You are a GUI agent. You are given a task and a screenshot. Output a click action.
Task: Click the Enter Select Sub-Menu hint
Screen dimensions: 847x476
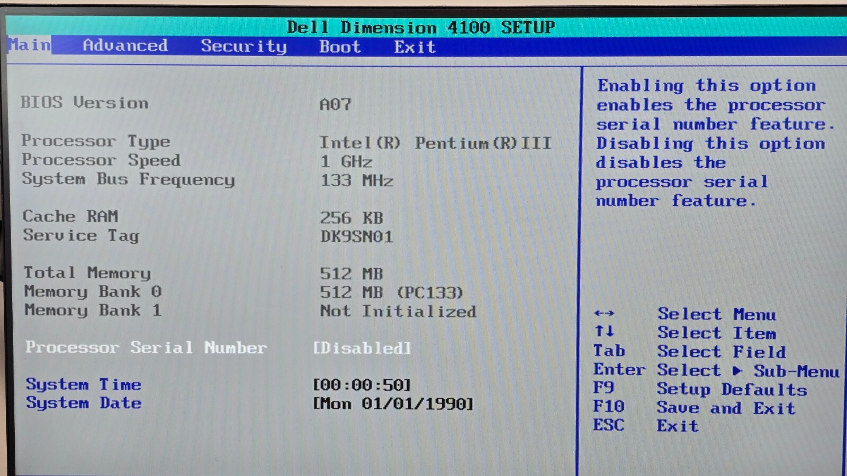(716, 370)
